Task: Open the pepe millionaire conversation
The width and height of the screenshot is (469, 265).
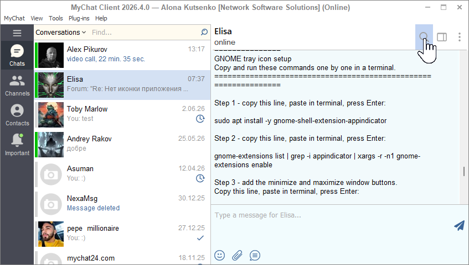Action: (122, 234)
